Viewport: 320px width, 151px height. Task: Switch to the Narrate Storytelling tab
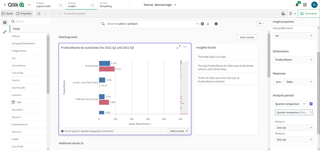(x=106, y=5)
